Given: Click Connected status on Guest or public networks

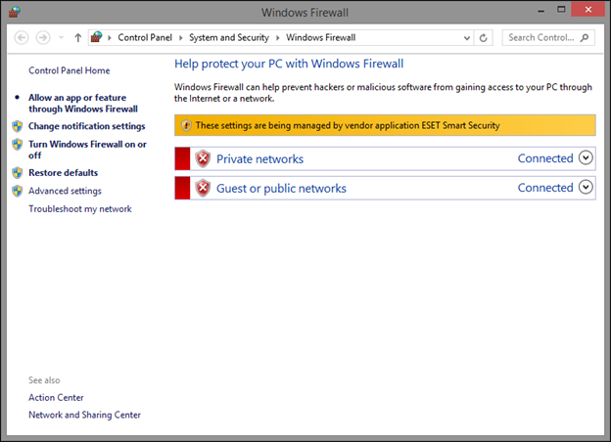Looking at the screenshot, I should [x=545, y=188].
